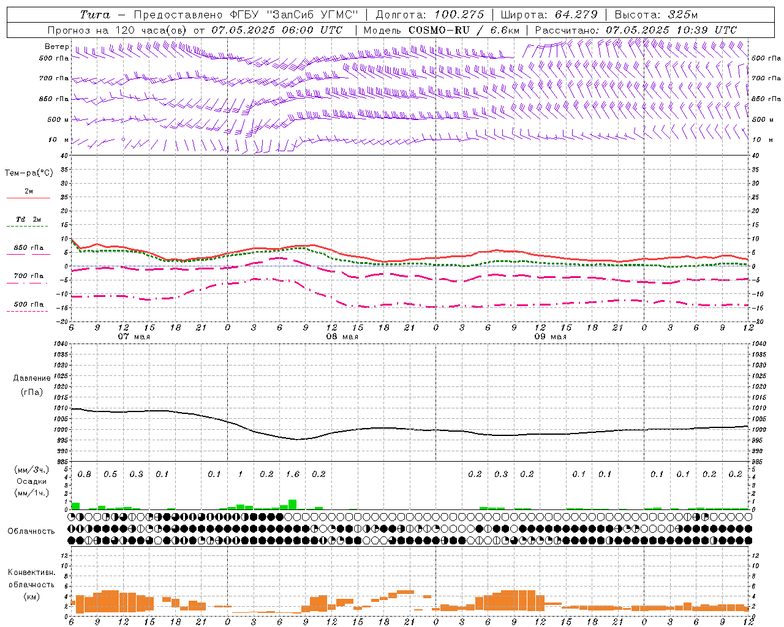784x627 pixels.
Task: Click the solid line sample under "2м" legend
Action: 28,198
